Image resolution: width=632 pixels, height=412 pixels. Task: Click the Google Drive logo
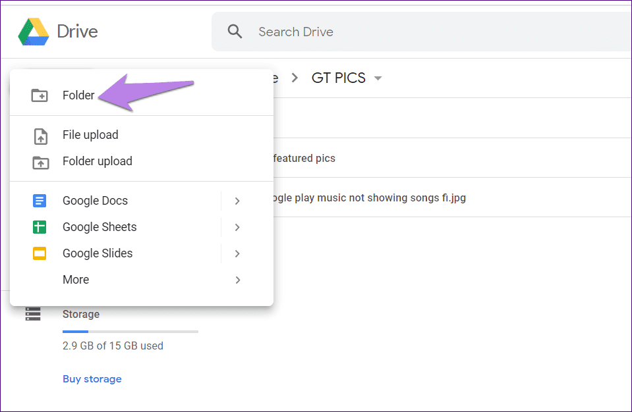pos(34,32)
